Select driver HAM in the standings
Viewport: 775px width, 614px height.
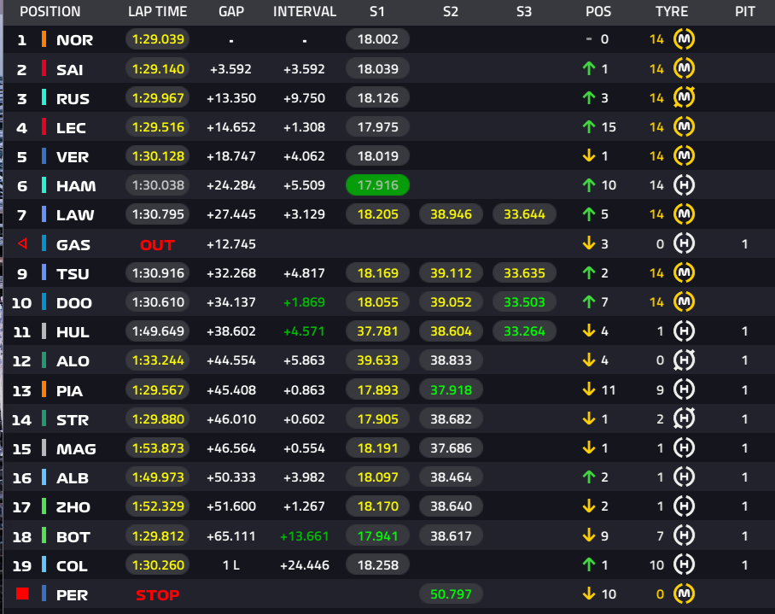pyautogui.click(x=76, y=186)
